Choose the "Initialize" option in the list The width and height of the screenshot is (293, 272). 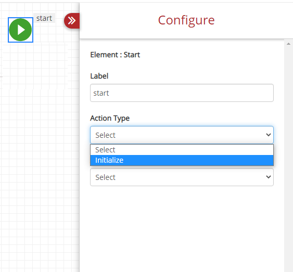(x=182, y=160)
